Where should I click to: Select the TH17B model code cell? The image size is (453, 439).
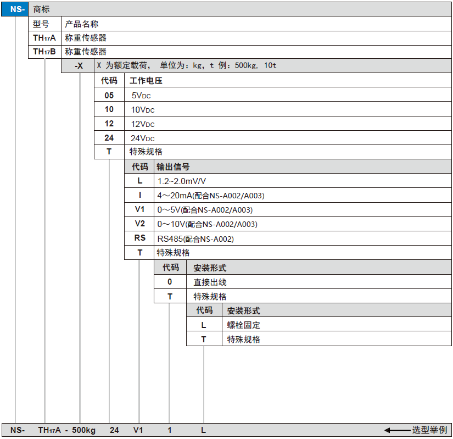click(44, 52)
